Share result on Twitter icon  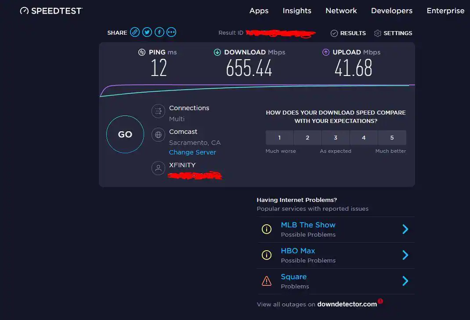tap(147, 32)
